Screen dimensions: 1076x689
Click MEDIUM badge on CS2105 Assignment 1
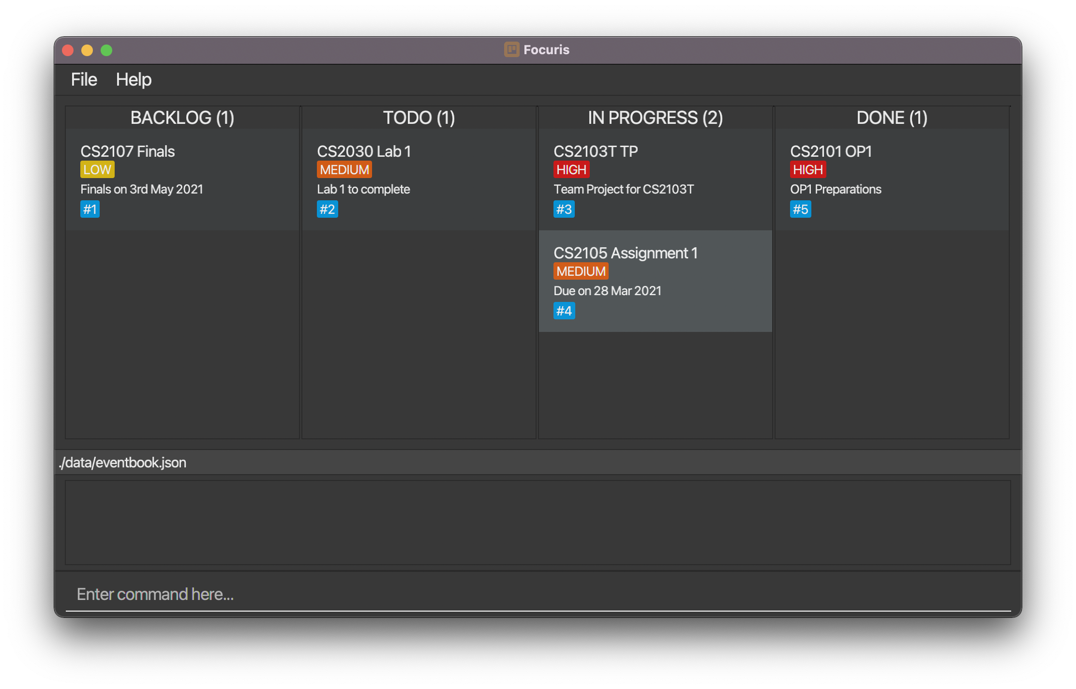[581, 271]
